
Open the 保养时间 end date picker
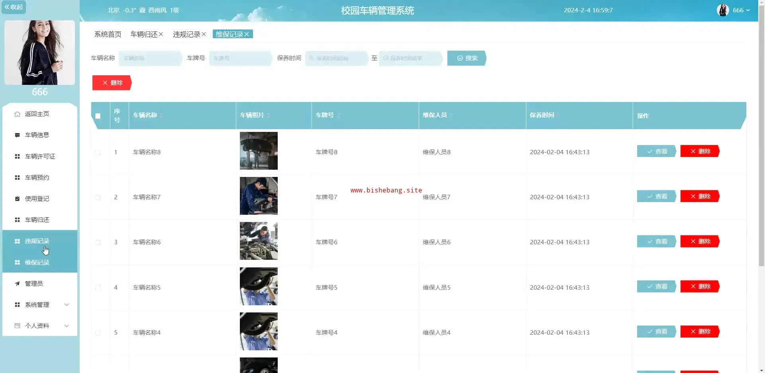tap(410, 58)
